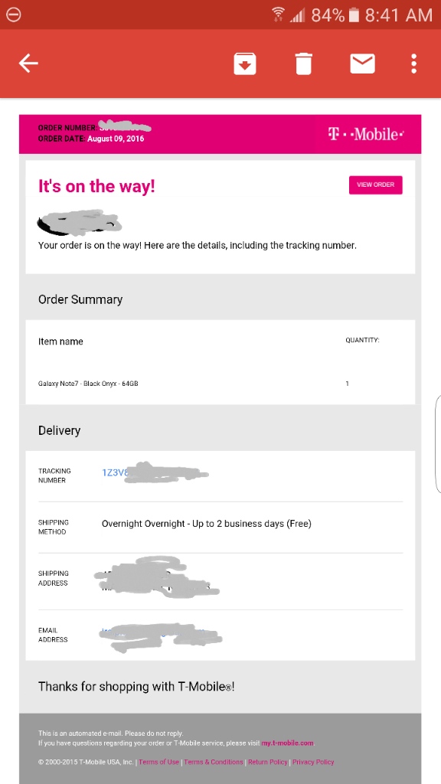Image resolution: width=441 pixels, height=784 pixels.
Task: Delete the email using the trash icon
Action: click(303, 64)
